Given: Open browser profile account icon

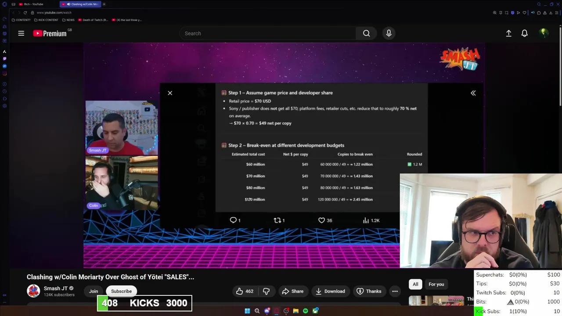Looking at the screenshot, I should [x=545, y=13].
